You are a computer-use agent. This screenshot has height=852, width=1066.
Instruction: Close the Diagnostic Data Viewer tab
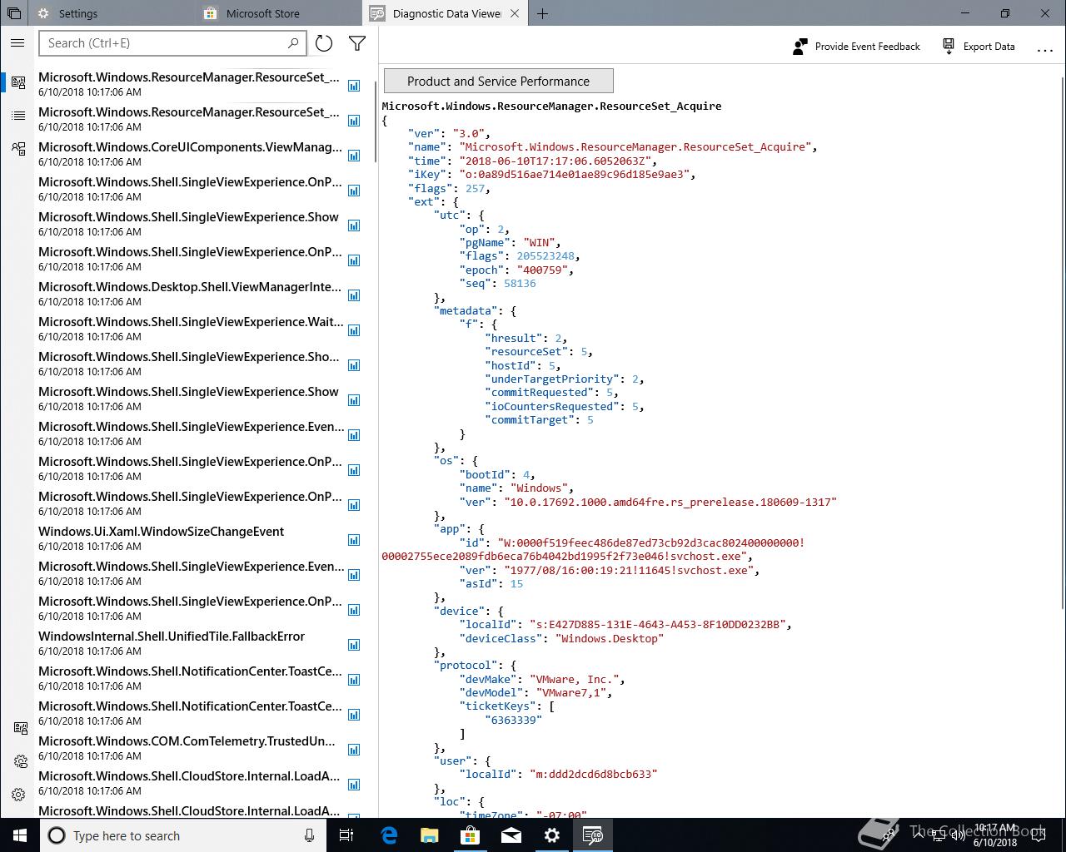pyautogui.click(x=515, y=13)
